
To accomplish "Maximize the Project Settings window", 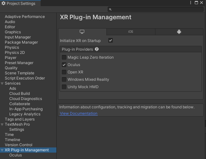I will click(196, 3).
